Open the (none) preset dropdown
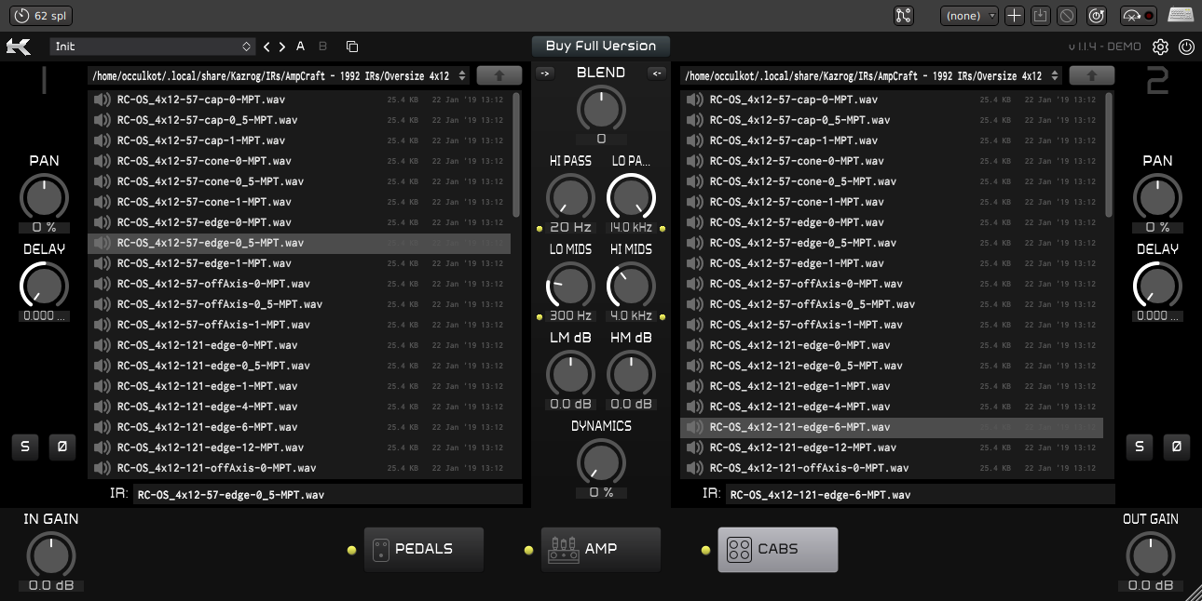 coord(969,16)
